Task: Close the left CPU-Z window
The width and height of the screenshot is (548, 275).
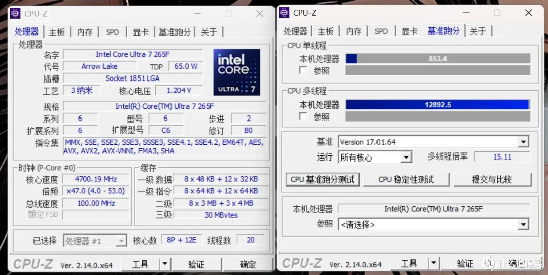Action: (260, 14)
